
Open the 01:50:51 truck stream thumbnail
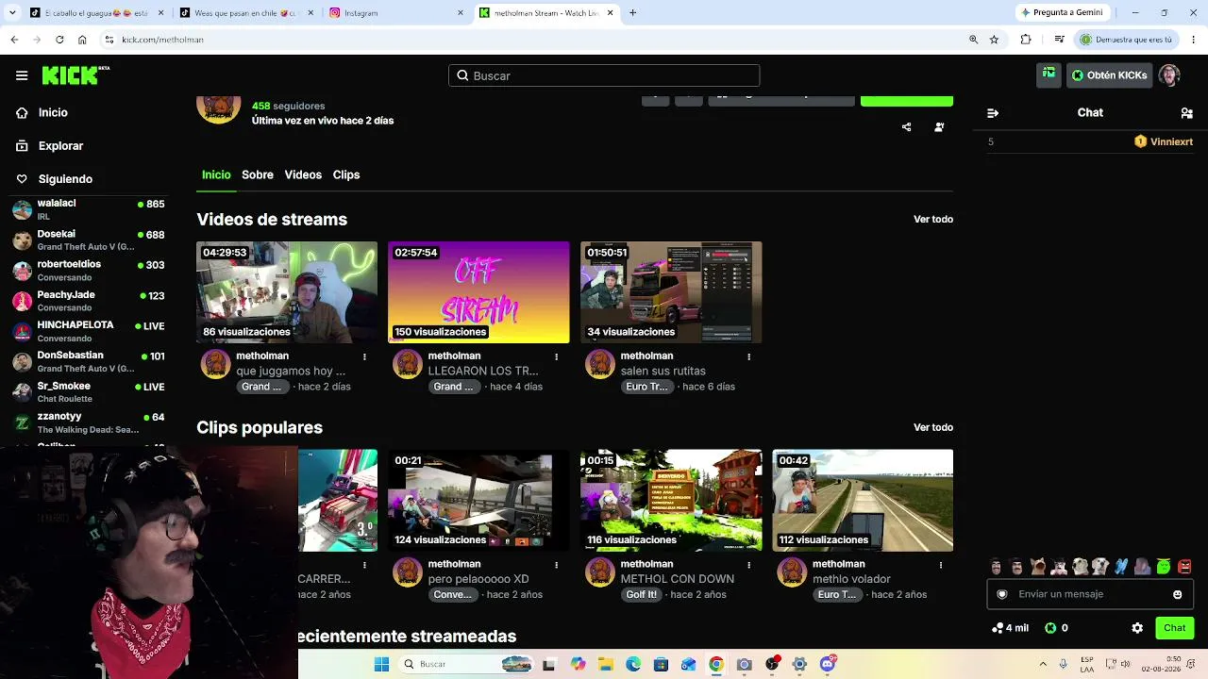click(x=671, y=292)
